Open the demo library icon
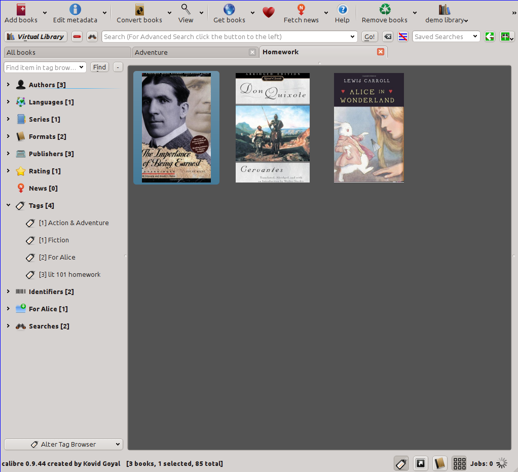This screenshot has width=518, height=472. [445, 9]
